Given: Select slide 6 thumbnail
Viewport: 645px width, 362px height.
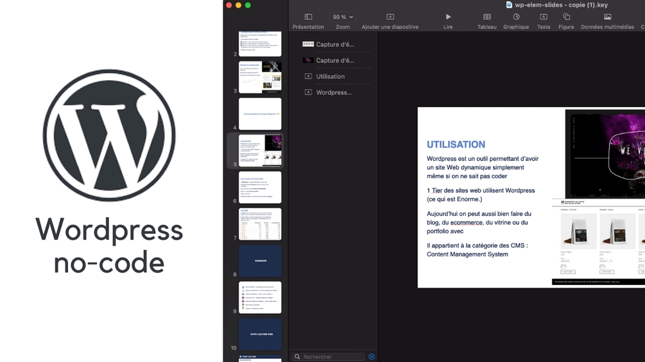Looking at the screenshot, I should pyautogui.click(x=260, y=187).
